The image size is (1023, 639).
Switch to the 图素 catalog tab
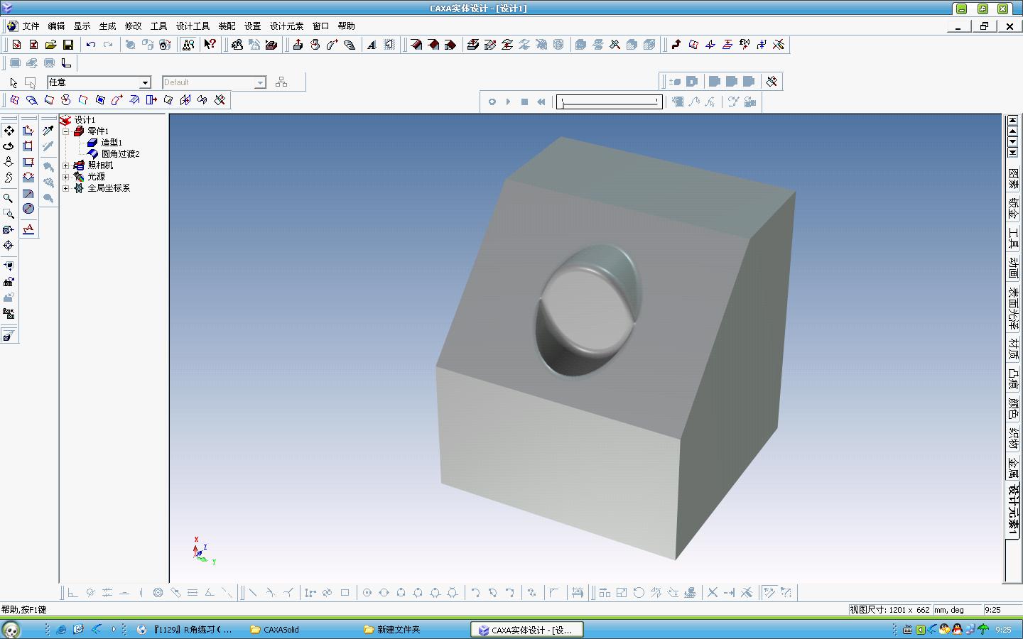pos(1013,178)
